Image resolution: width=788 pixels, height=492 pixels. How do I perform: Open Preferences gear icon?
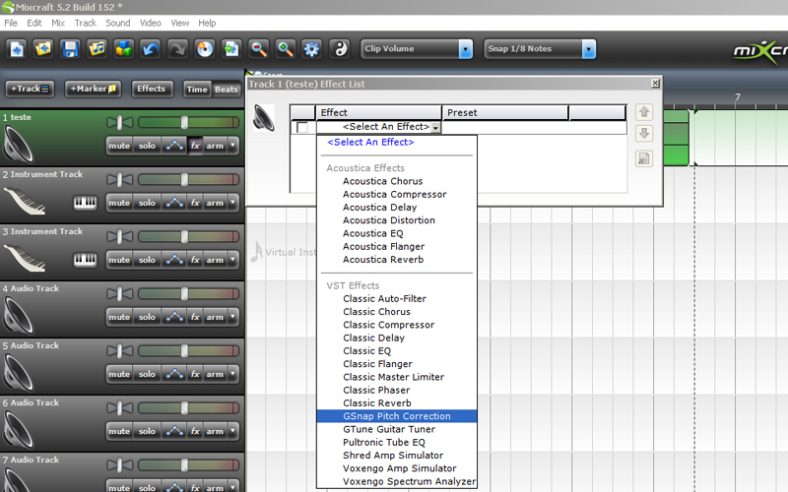[311, 49]
